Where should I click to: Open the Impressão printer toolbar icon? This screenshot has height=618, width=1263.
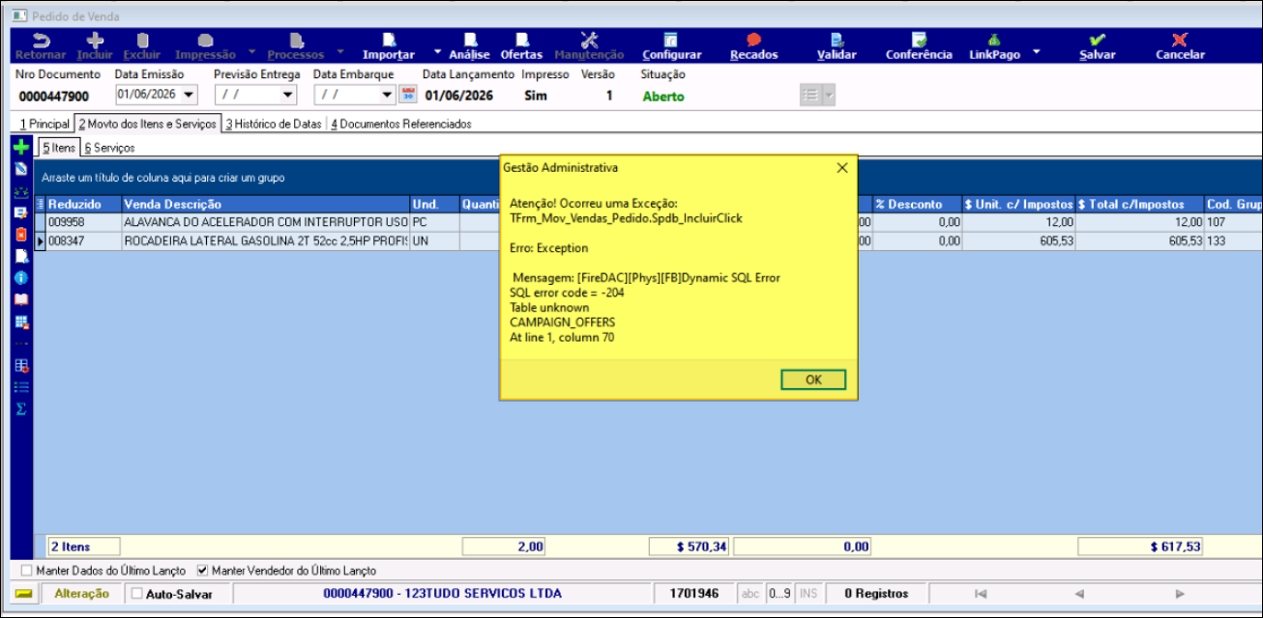tap(205, 40)
